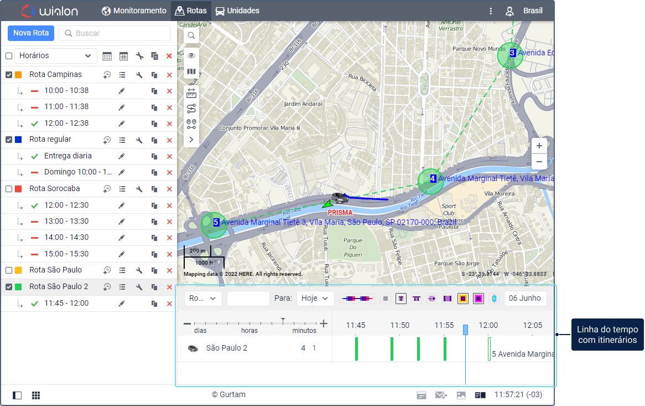Edit the 13:00 - 13:30 schedule
This screenshot has height=406, width=645.
coord(121,222)
